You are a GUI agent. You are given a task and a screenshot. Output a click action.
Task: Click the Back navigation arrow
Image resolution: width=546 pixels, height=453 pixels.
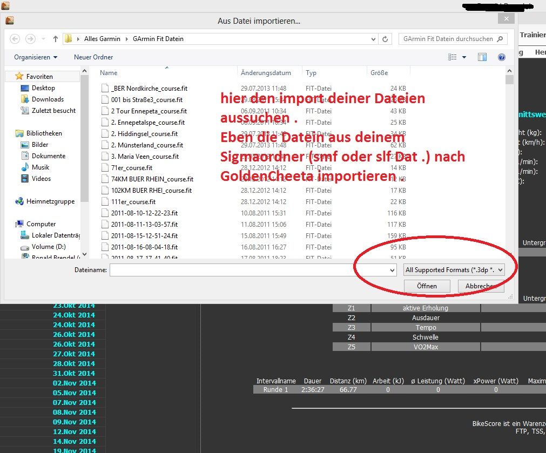[x=15, y=39]
